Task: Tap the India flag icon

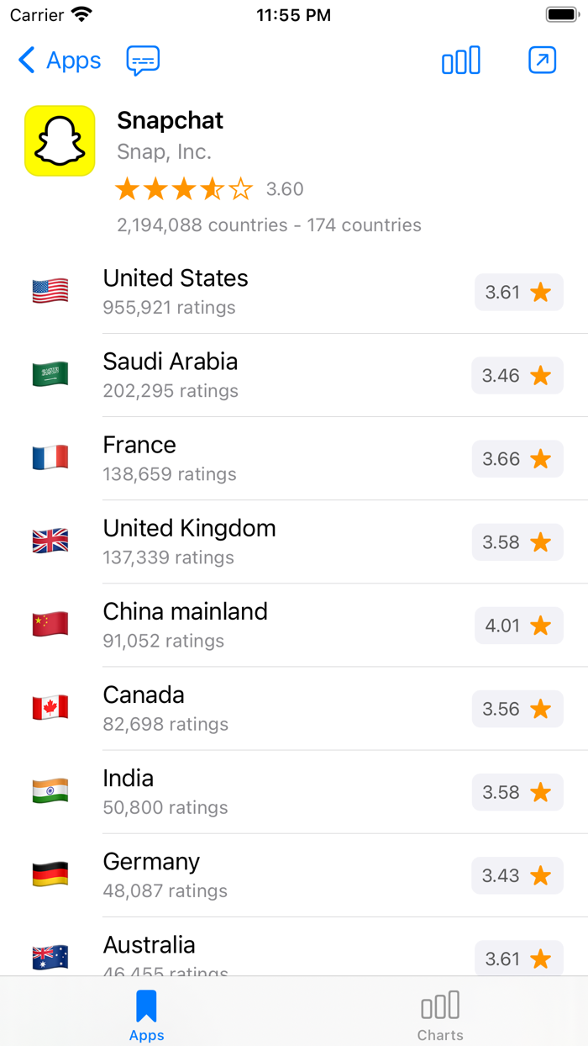Action: tap(50, 791)
